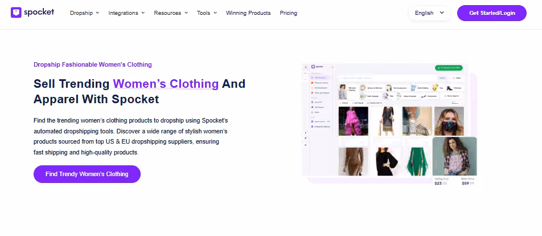Click the Get Started/Login button

[491, 13]
